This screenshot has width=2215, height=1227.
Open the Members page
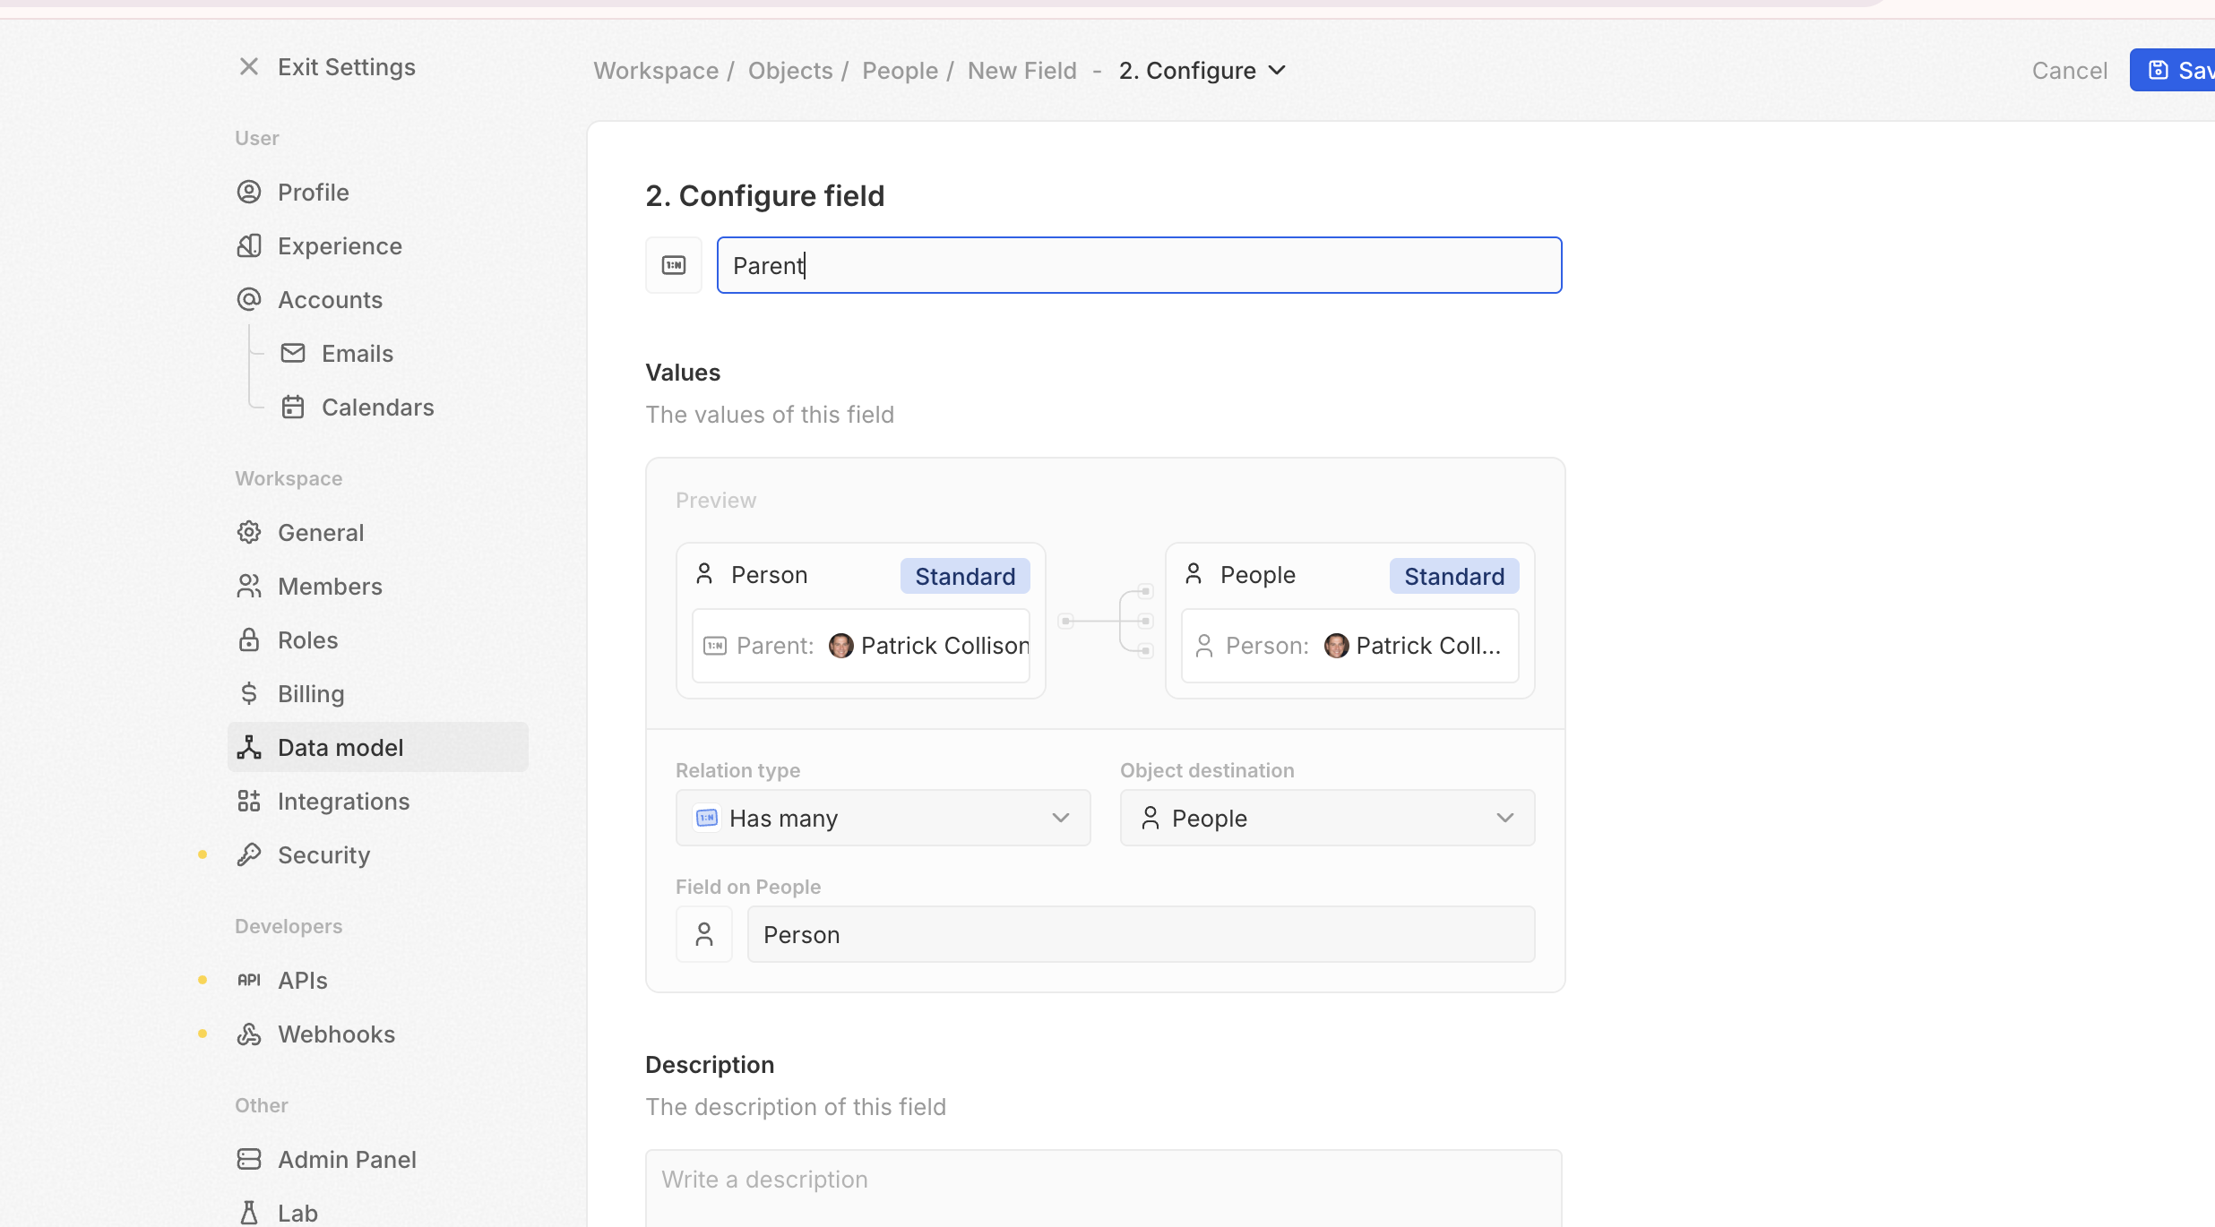point(378,587)
